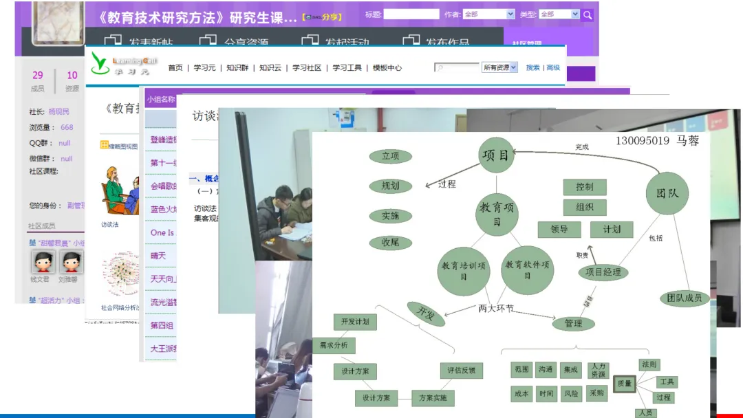Open the 类型 type dropdown
The height and width of the screenshot is (418, 743).
coord(559,14)
